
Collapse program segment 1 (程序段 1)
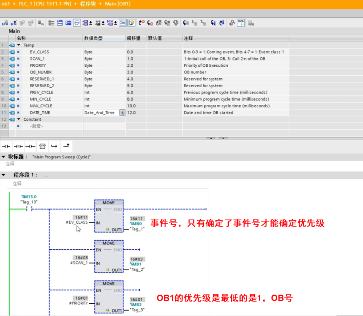3,175
